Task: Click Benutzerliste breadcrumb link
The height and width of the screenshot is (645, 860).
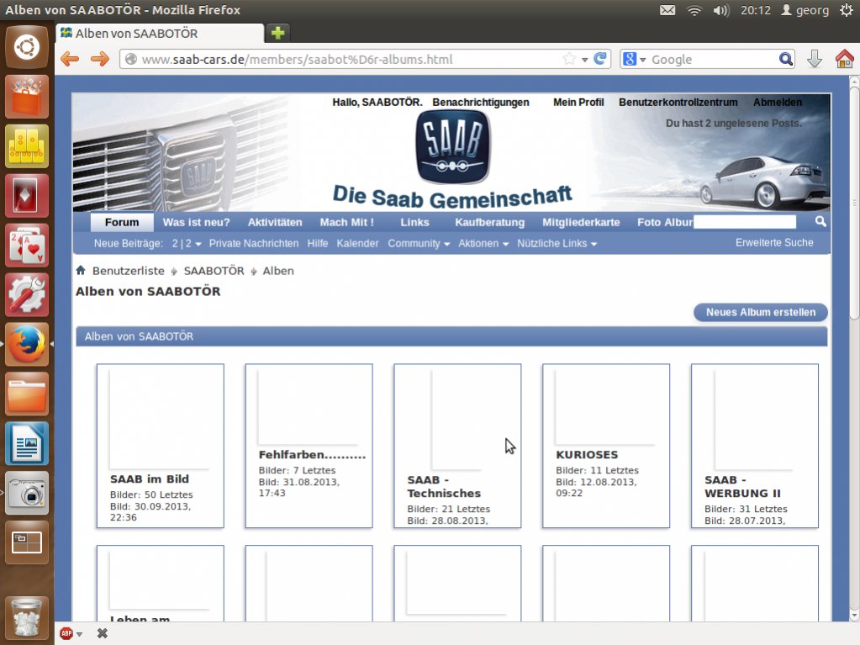Action: (x=129, y=271)
